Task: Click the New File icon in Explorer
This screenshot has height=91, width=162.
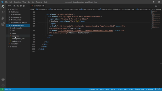Action: click(14, 6)
